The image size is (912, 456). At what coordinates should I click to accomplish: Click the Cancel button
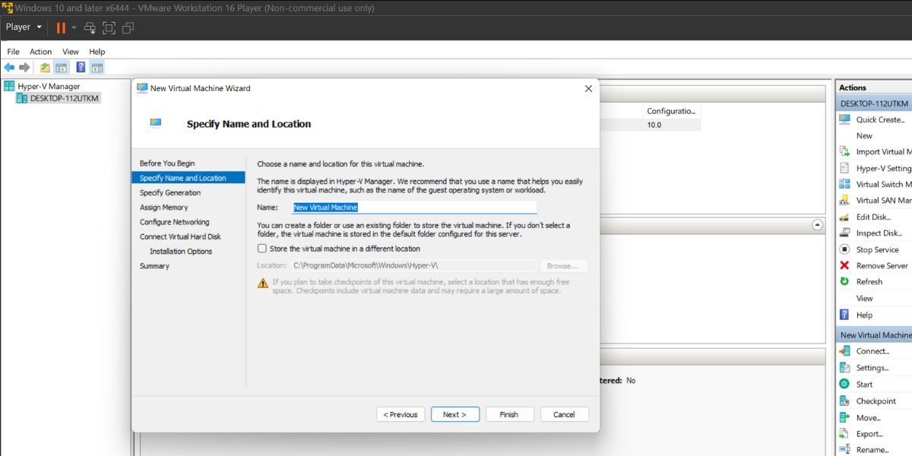tap(564, 414)
